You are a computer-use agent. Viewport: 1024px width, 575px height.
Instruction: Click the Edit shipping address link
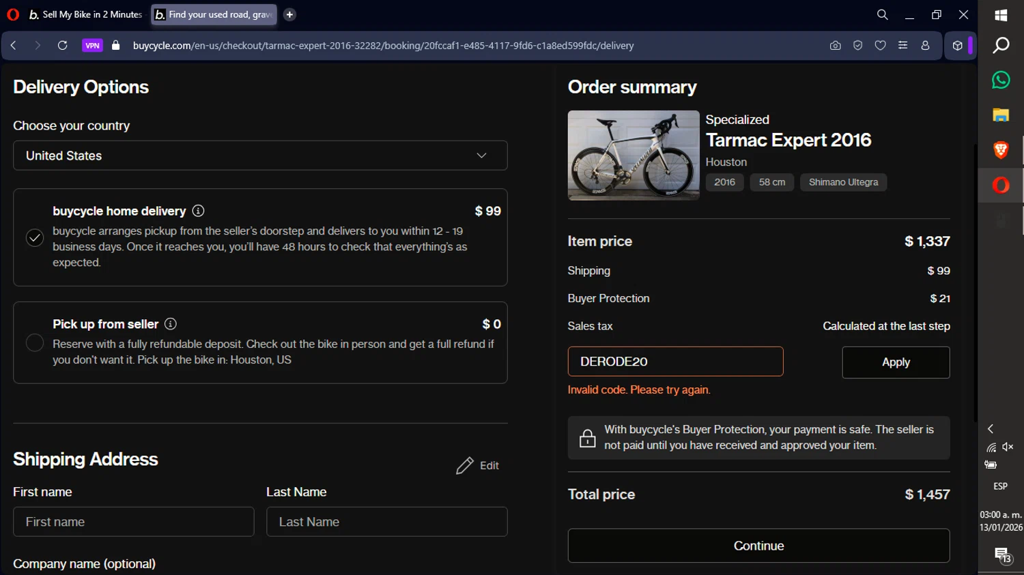pyautogui.click(x=477, y=466)
